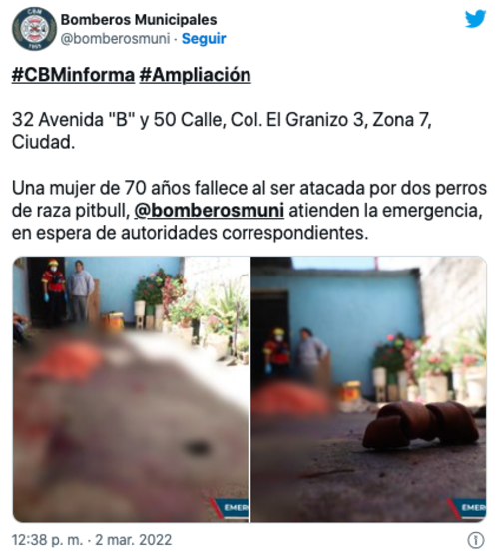Screen dimensions: 499x552
Task: Open the Bomberos Municipales profile avatar
Action: pos(34,29)
